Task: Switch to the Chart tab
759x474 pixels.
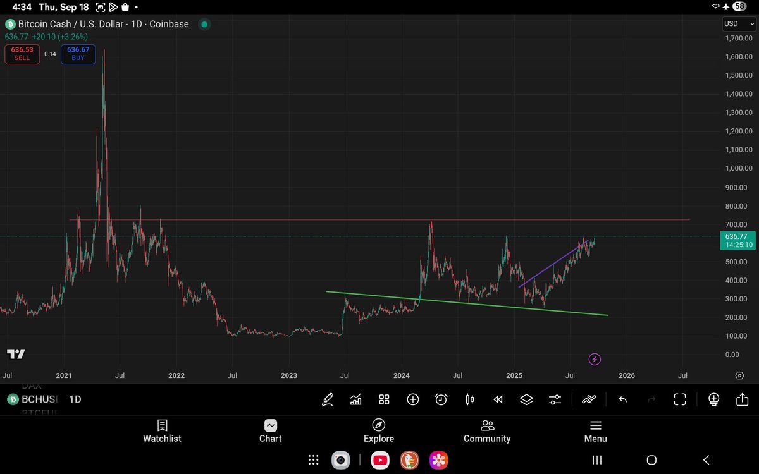Action: pos(270,431)
